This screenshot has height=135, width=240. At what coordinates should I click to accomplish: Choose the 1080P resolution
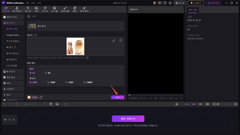click(x=88, y=82)
